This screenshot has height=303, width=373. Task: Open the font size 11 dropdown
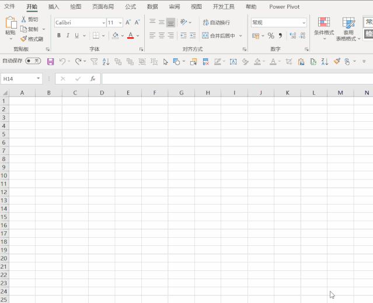pyautogui.click(x=120, y=23)
